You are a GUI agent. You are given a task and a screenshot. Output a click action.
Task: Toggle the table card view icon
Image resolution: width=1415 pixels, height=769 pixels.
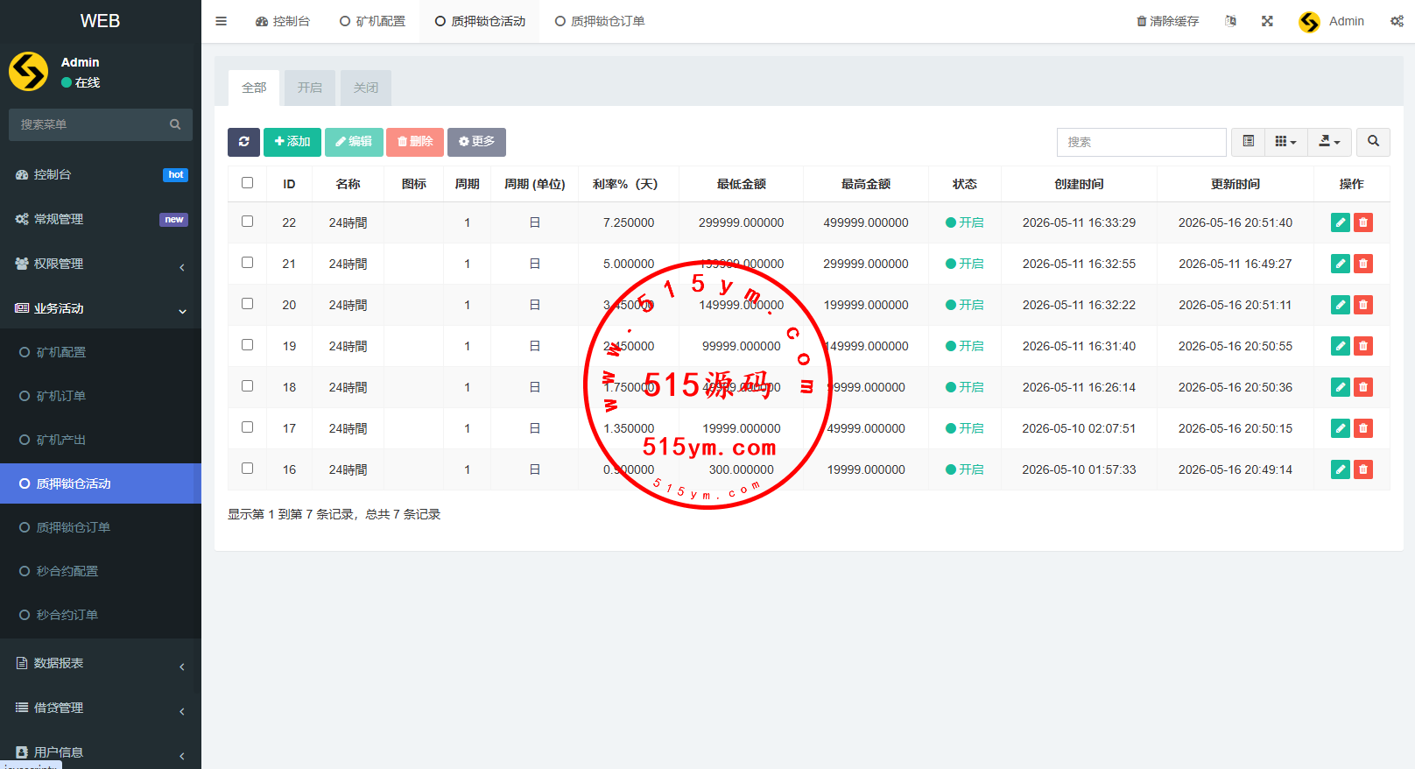pos(1249,142)
